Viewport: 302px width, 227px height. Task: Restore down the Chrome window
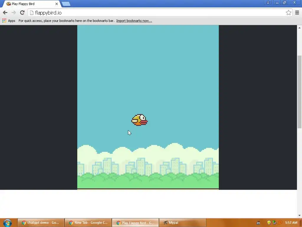(284, 2)
